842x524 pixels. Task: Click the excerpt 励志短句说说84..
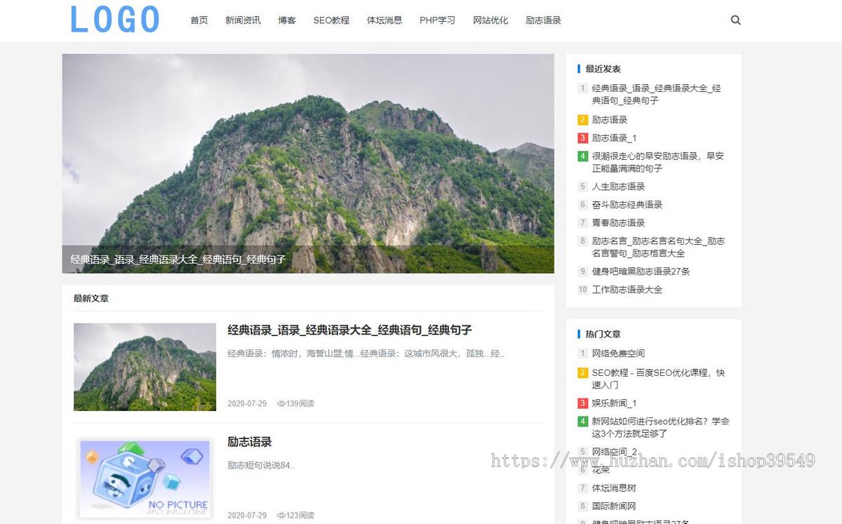click(x=261, y=465)
